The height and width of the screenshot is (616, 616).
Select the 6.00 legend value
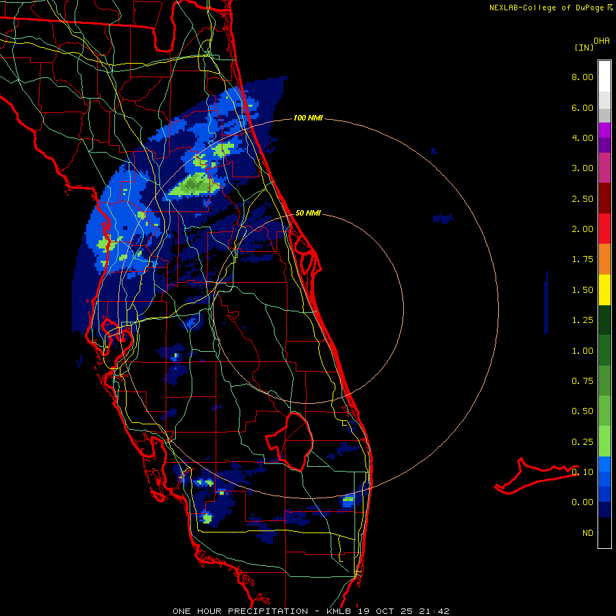[582, 107]
